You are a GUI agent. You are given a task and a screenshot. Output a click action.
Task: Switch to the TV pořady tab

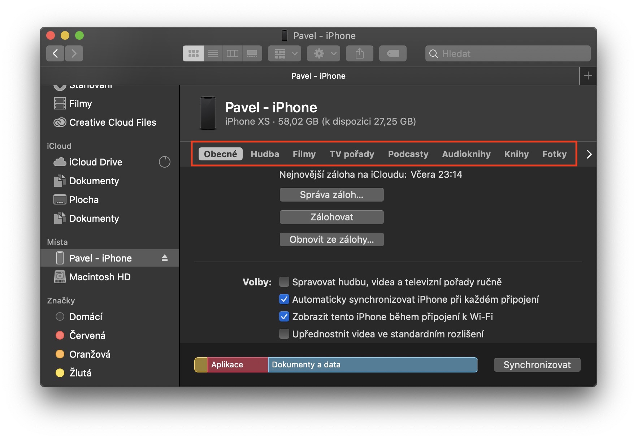(352, 154)
